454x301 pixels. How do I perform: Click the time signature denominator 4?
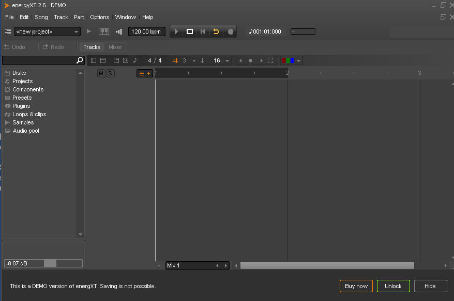point(160,60)
